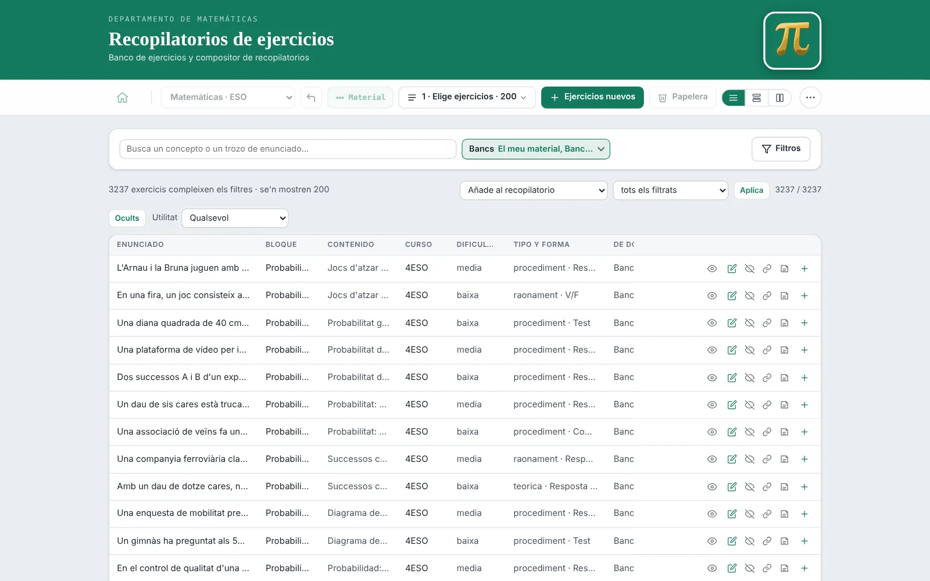Click the "Ejercicios nuevos" button
The height and width of the screenshot is (581, 930).
pyautogui.click(x=592, y=98)
